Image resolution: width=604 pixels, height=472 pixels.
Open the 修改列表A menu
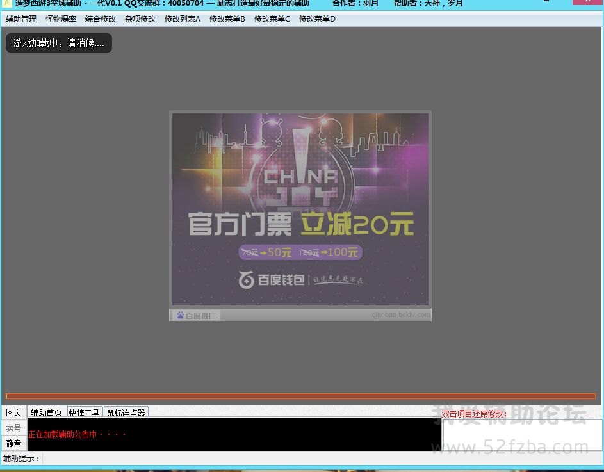click(183, 19)
